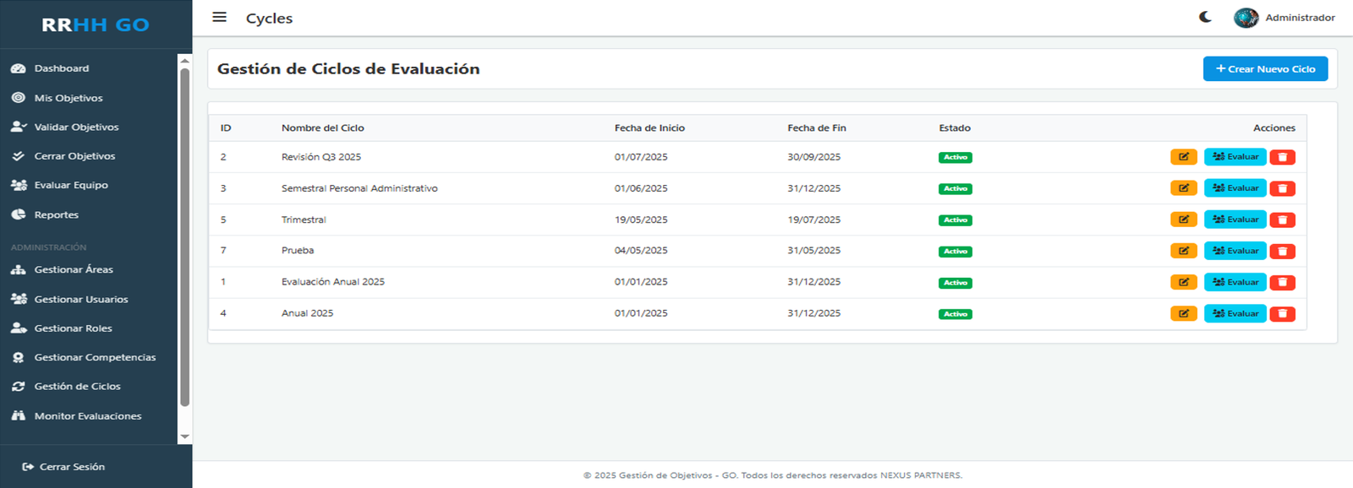Click the Gestionar Áreas sitemap icon
Screen dimensions: 1353x488
18,269
